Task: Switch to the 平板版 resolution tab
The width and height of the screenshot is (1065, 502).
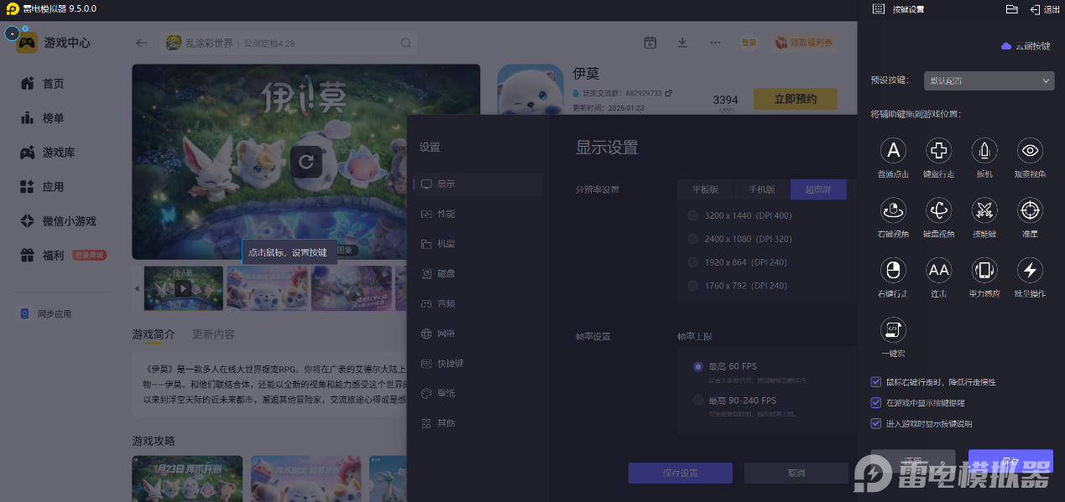Action: click(x=706, y=189)
